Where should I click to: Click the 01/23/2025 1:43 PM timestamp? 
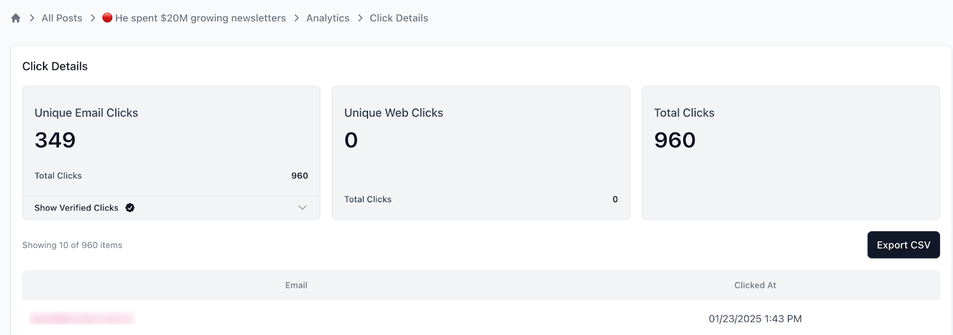[x=755, y=319]
